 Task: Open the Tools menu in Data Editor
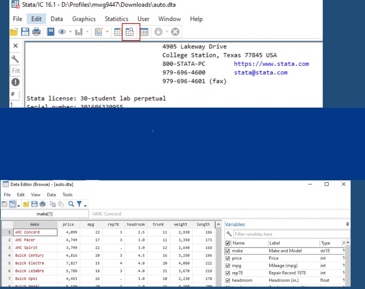[x=67, y=195]
